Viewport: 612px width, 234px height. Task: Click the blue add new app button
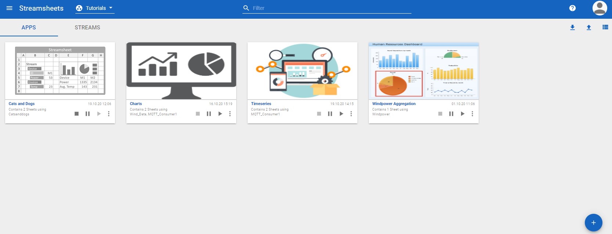pyautogui.click(x=593, y=223)
